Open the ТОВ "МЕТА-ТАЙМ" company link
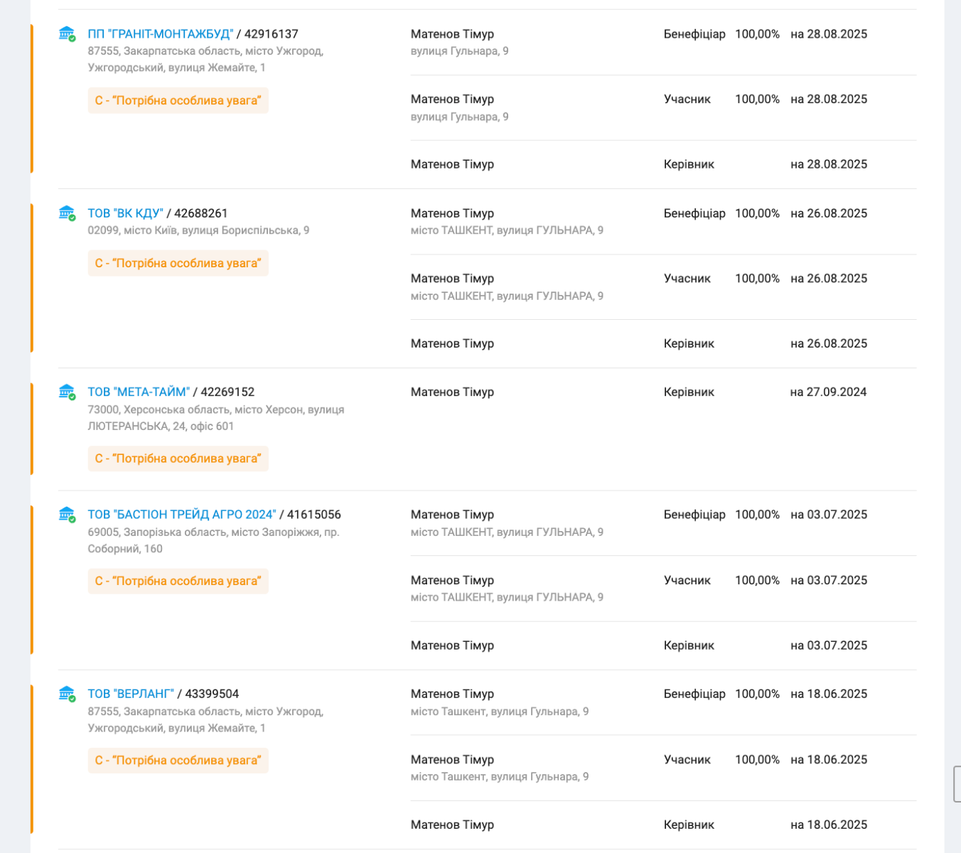961x853 pixels. click(139, 392)
